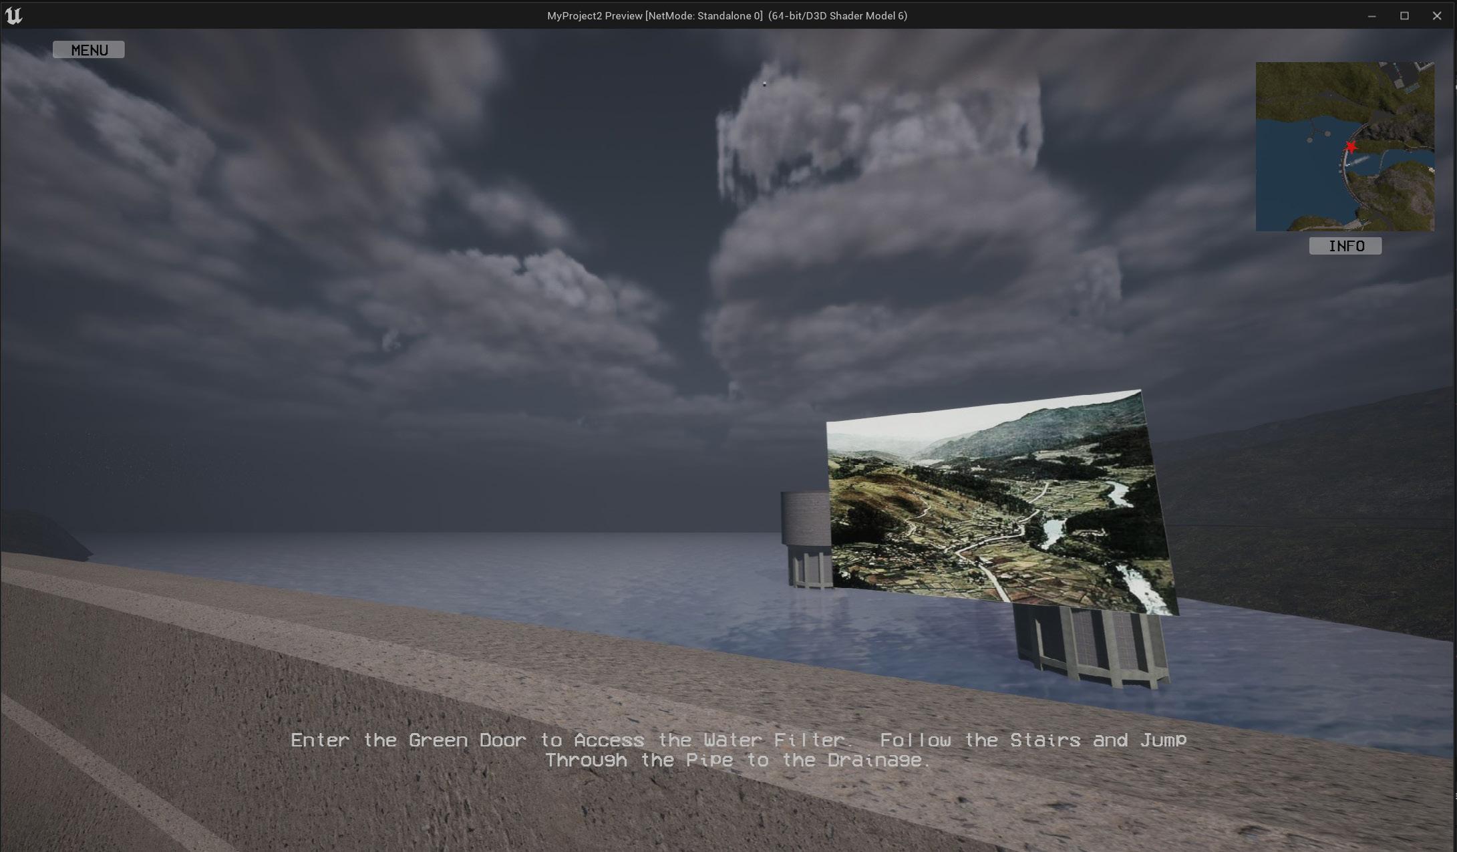Open the MENU button
This screenshot has width=1457, height=852.
click(89, 50)
